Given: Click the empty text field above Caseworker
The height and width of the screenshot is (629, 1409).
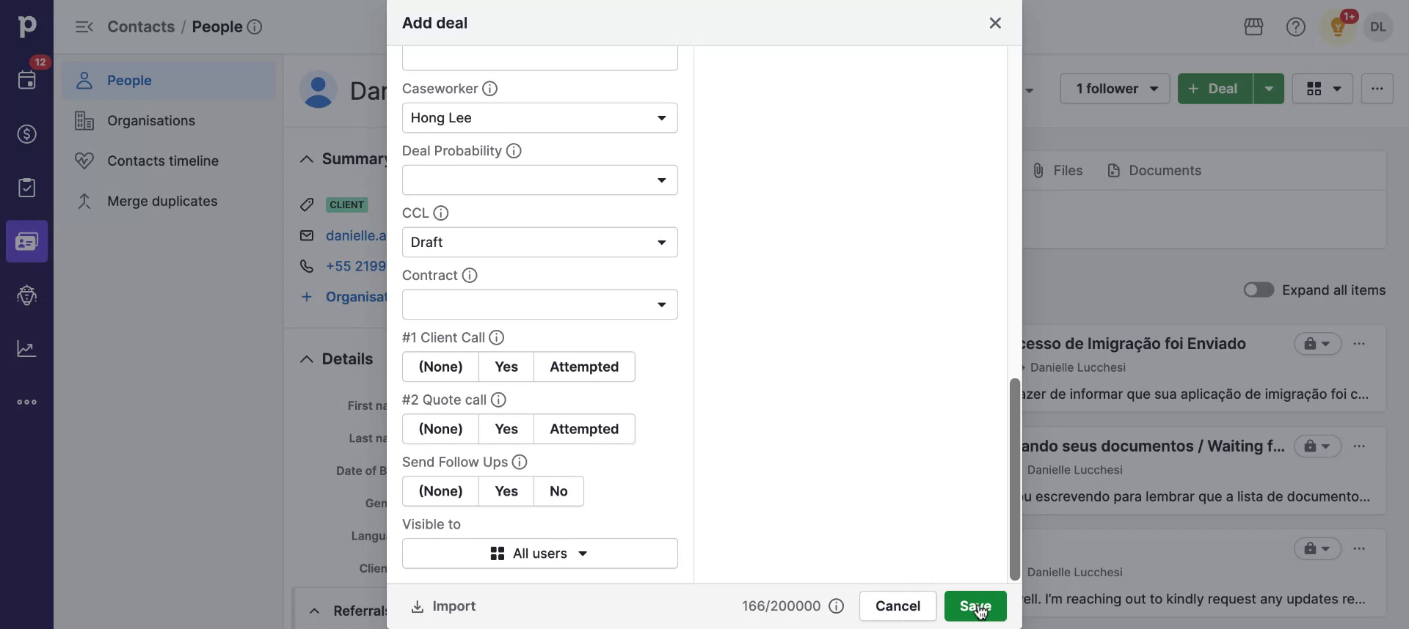Looking at the screenshot, I should [x=539, y=58].
